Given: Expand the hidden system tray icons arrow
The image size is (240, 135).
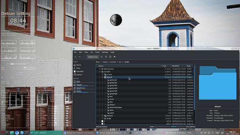Looking at the screenshot, I should (x=213, y=133).
